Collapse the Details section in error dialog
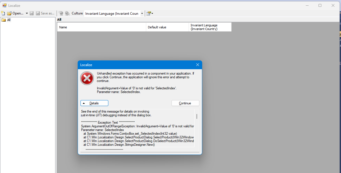The width and height of the screenshot is (341, 173). point(94,103)
